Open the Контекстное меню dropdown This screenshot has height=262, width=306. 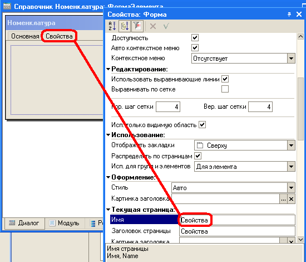click(291, 59)
